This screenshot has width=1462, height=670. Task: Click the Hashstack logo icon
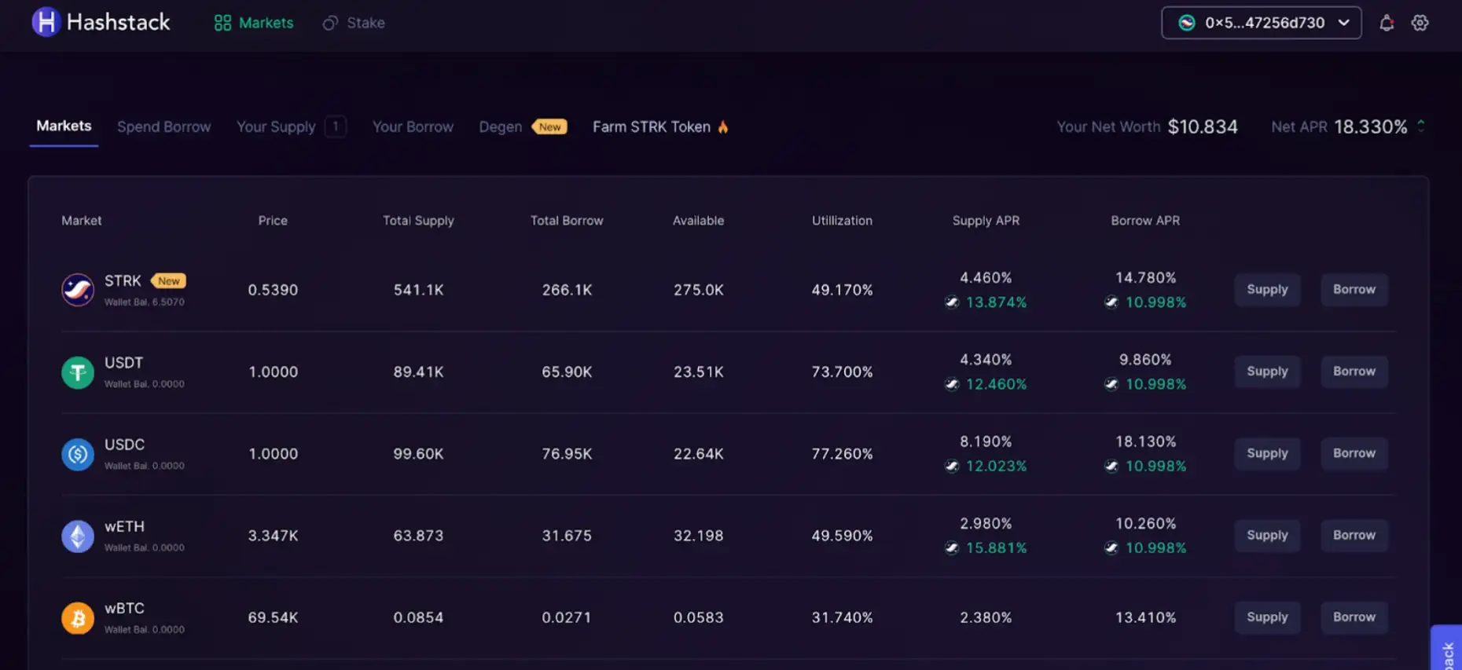coord(46,22)
